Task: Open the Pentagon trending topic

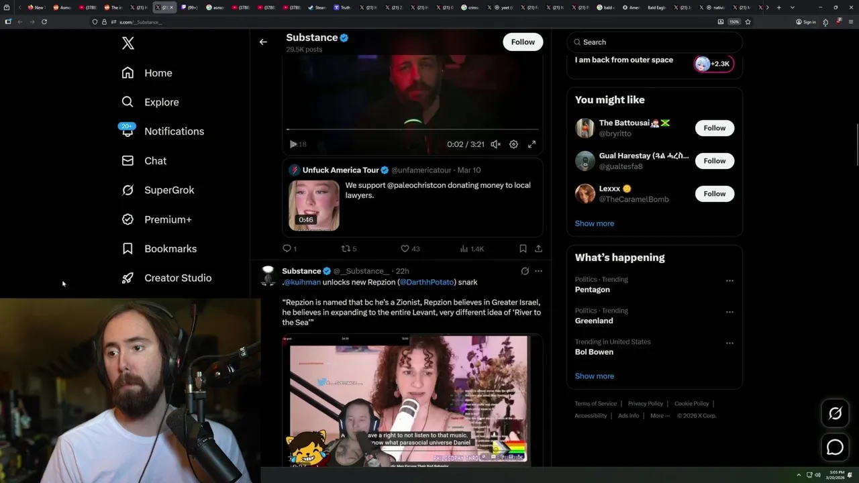Action: [x=593, y=290]
